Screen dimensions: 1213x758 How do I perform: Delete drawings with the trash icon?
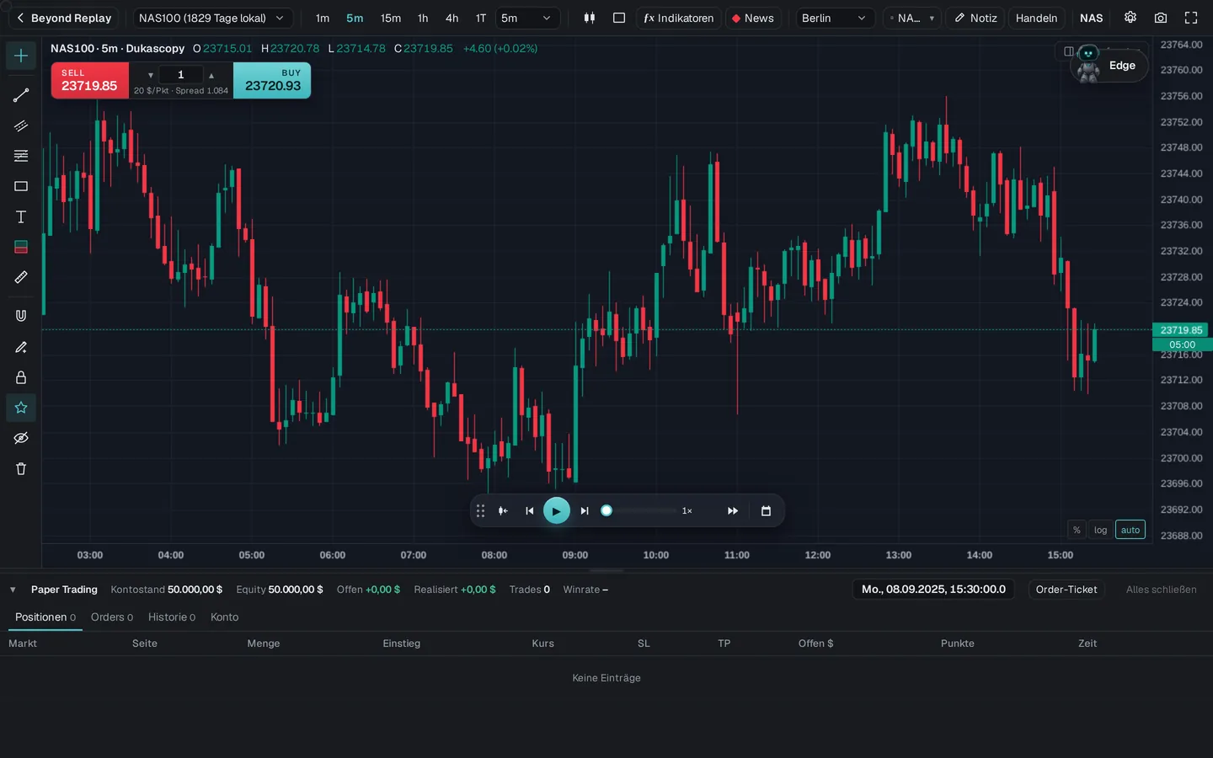(21, 468)
